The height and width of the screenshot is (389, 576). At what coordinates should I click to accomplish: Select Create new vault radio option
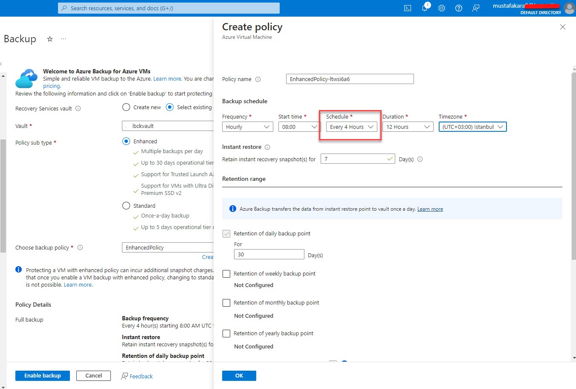coord(126,107)
